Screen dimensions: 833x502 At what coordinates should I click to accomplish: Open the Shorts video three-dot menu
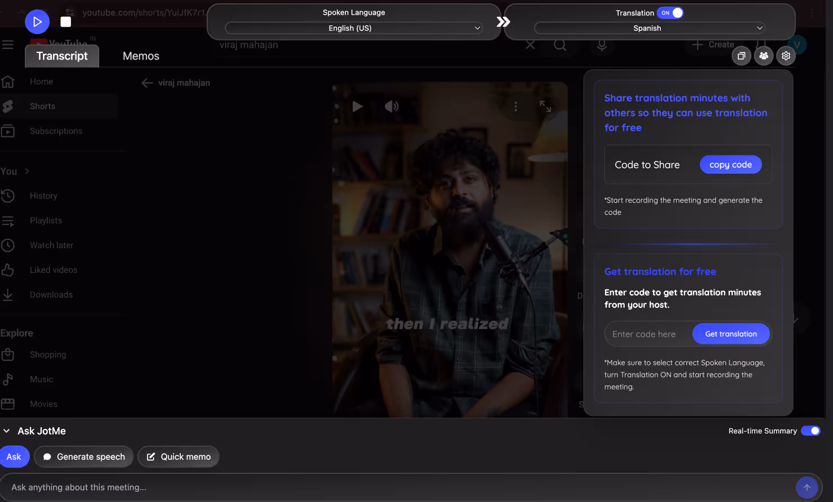click(516, 106)
